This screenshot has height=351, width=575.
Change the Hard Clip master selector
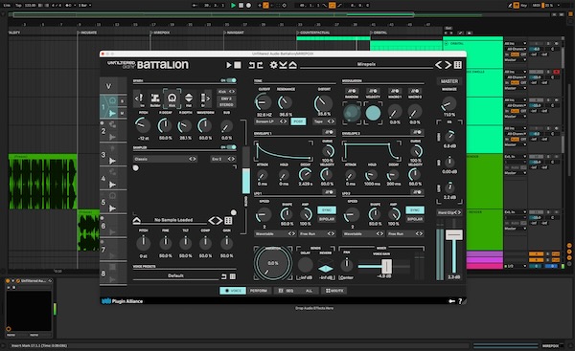pos(449,212)
